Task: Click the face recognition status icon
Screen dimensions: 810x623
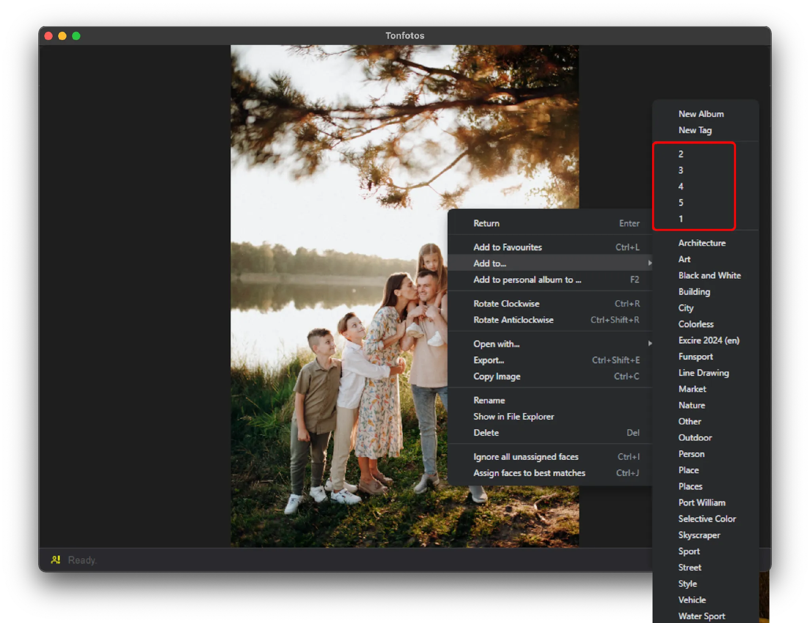Action: (55, 560)
